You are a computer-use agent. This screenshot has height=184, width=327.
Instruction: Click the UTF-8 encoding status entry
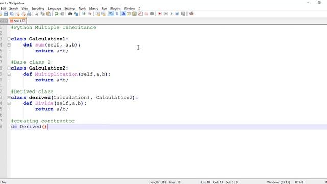(299, 182)
